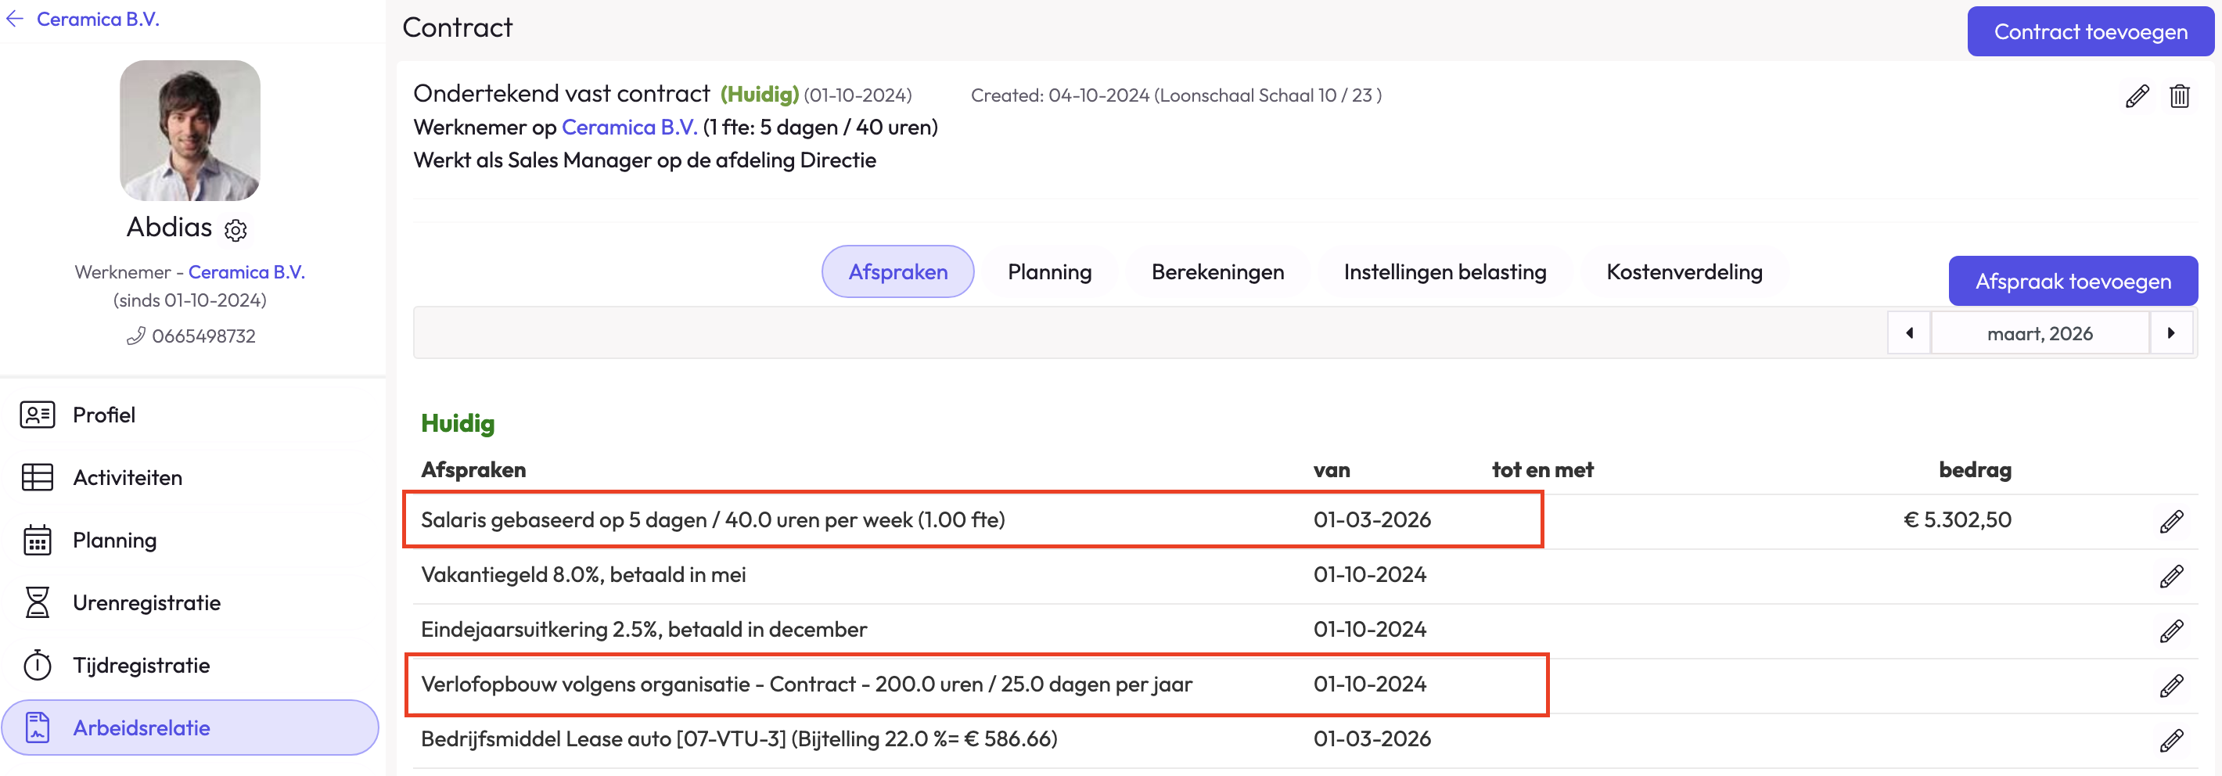Go to the previous month arrow
This screenshot has width=2222, height=776.
click(x=1909, y=334)
